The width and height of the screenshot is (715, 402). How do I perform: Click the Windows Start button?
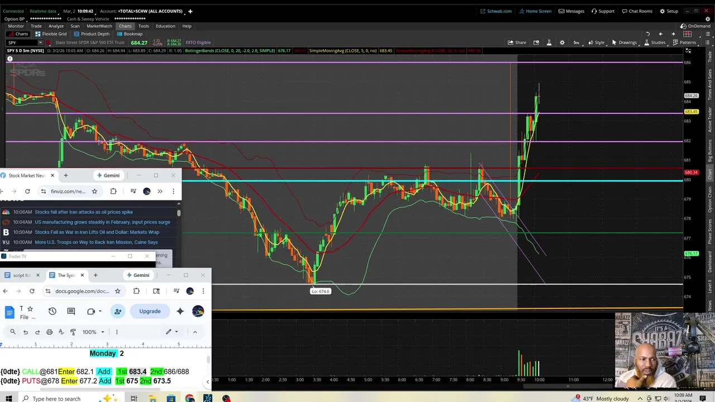[x=8, y=399]
